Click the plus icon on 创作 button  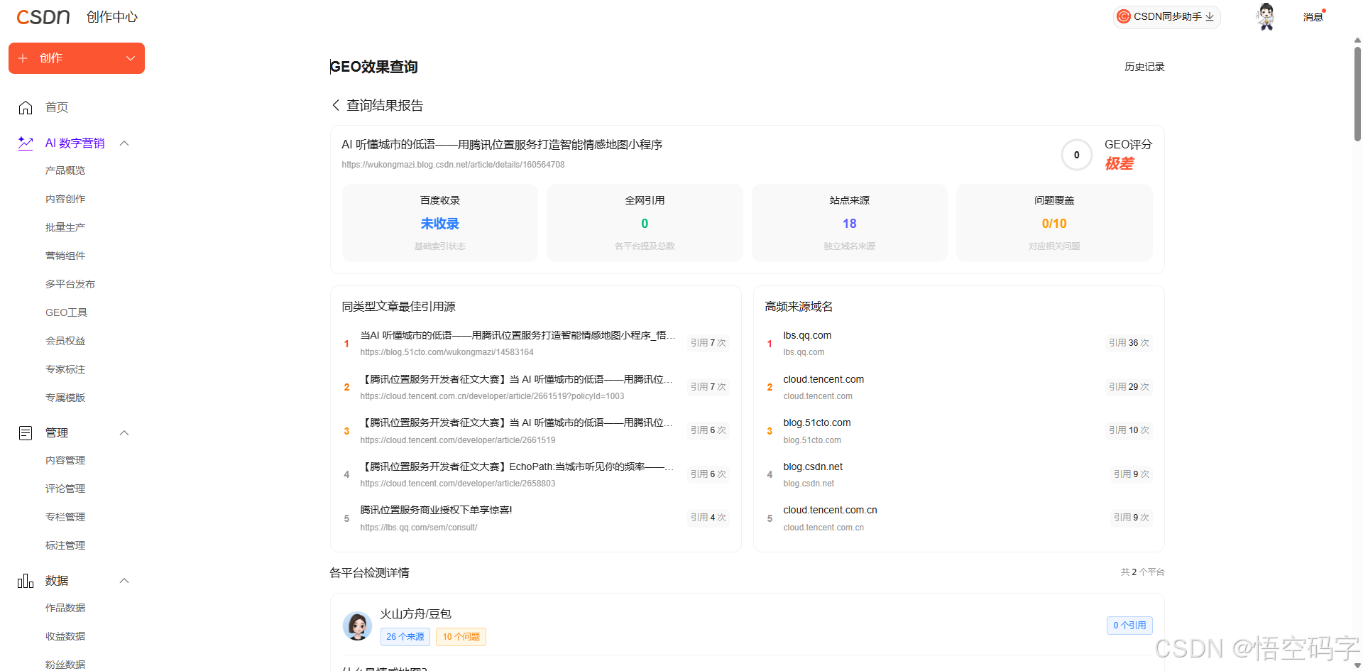point(23,58)
